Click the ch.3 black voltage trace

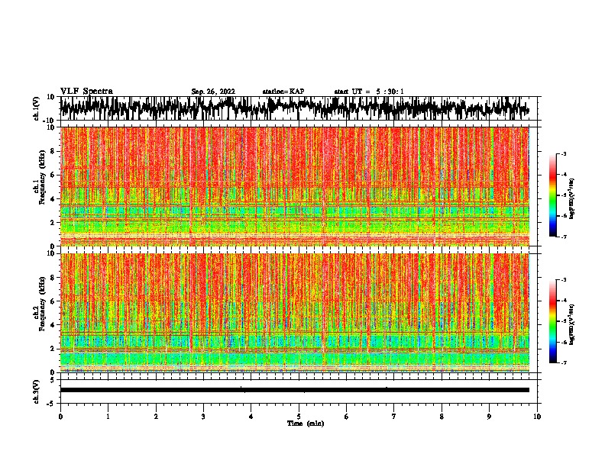[x=294, y=390]
